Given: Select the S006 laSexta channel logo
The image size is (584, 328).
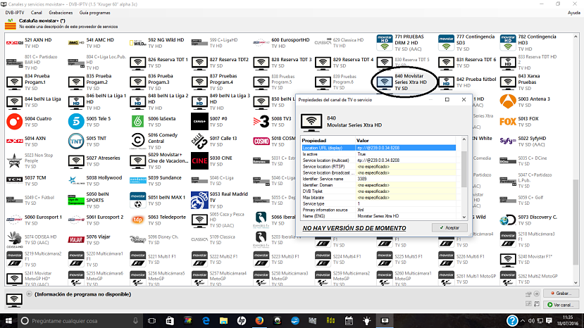Looking at the screenshot, I should tap(138, 121).
